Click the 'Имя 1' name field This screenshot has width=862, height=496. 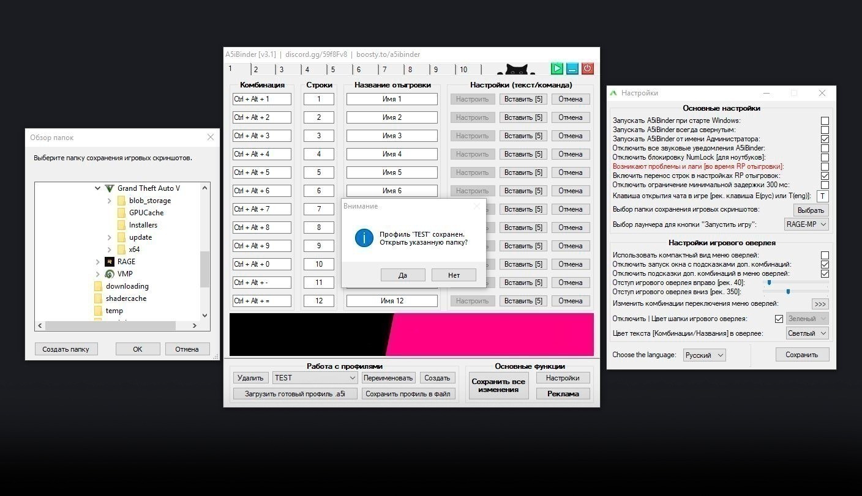point(392,99)
